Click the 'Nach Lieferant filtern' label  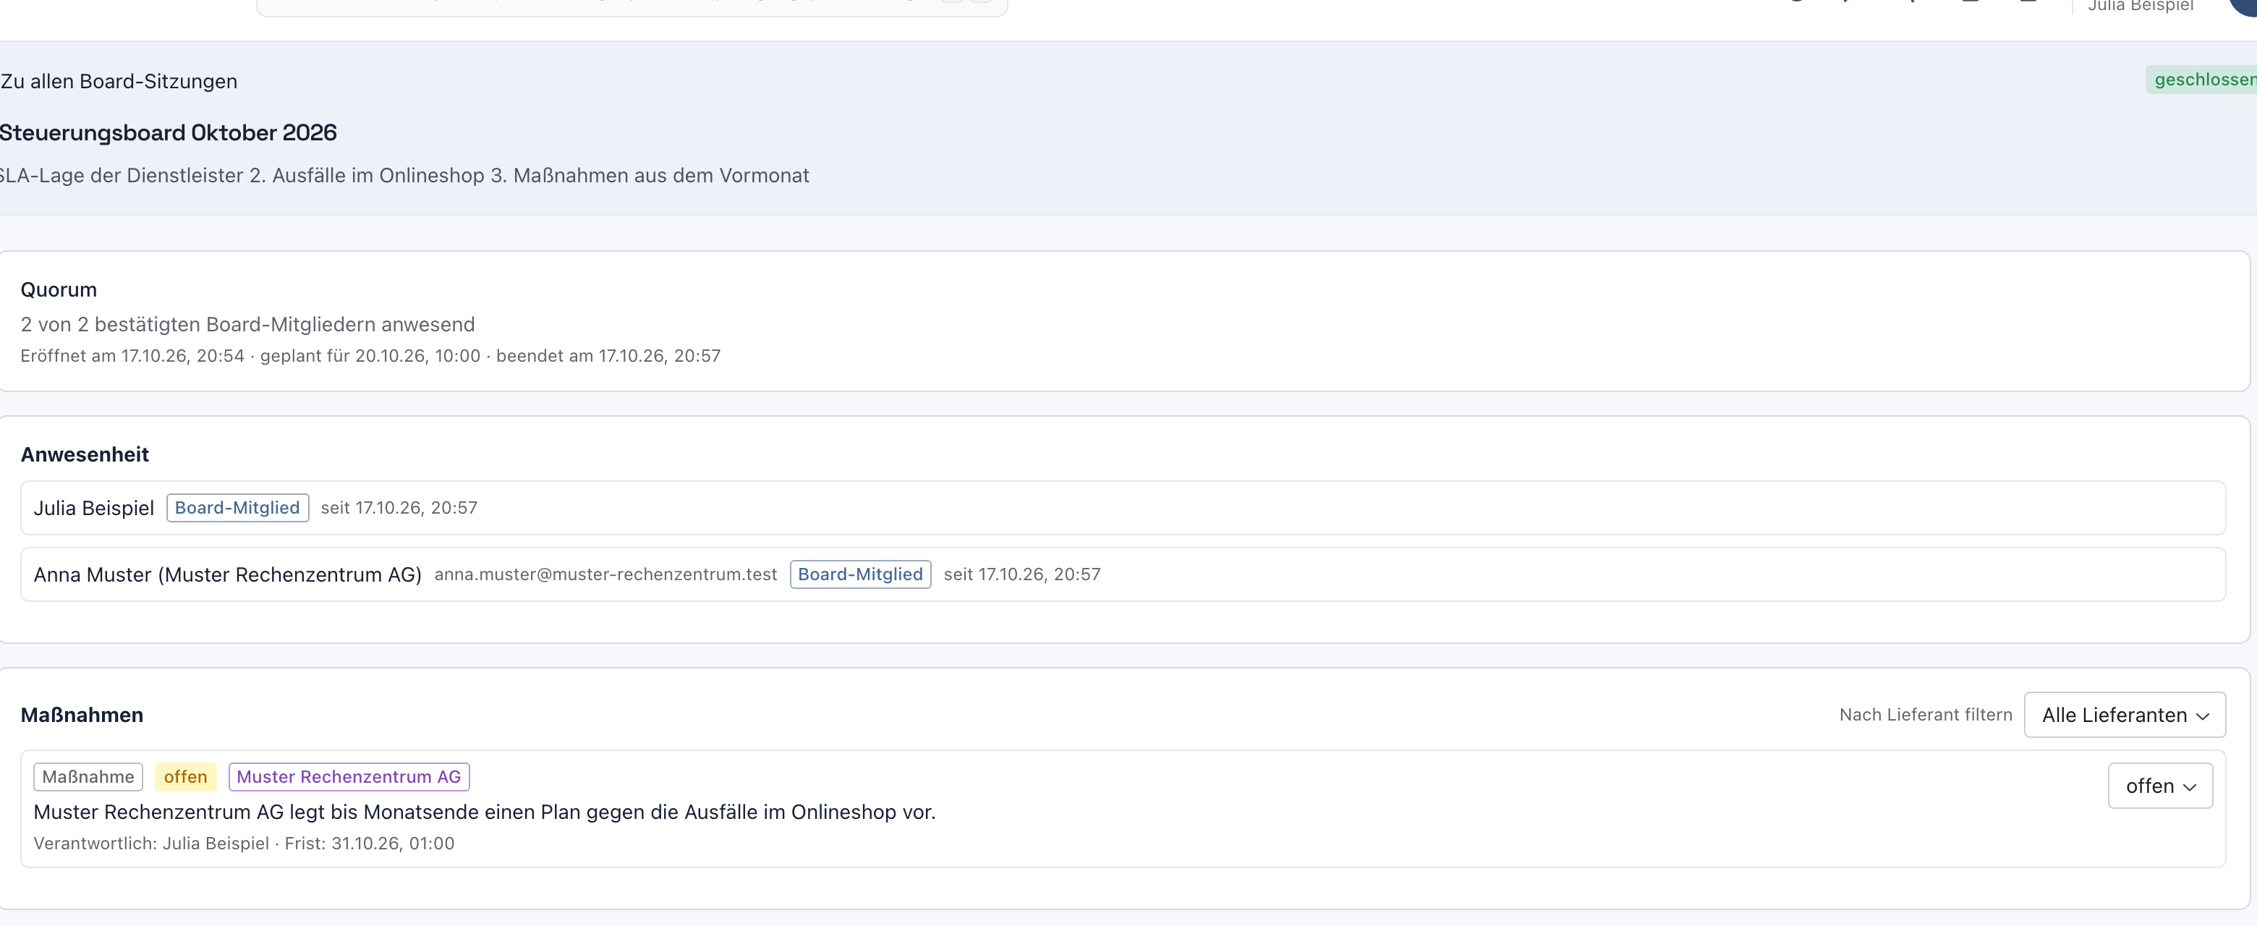pyautogui.click(x=1926, y=715)
